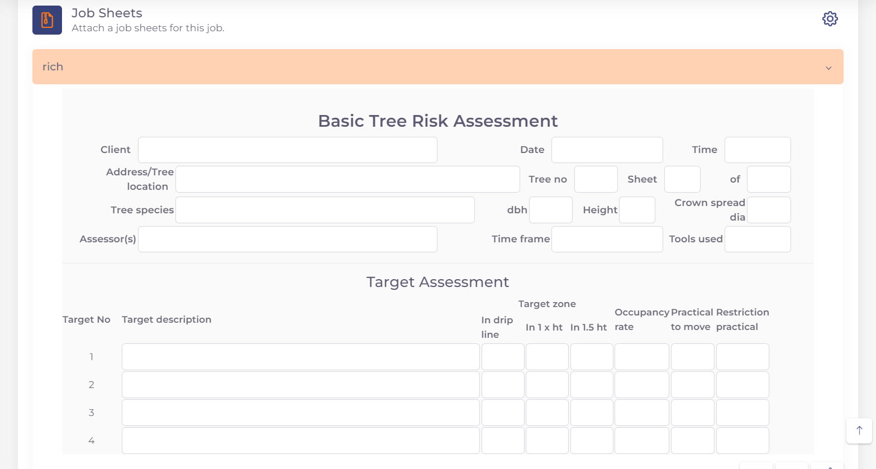Click the Date input field
Viewport: 876px width, 469px height.
click(x=607, y=150)
